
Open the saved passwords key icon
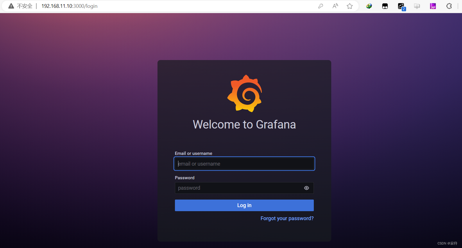tap(320, 6)
